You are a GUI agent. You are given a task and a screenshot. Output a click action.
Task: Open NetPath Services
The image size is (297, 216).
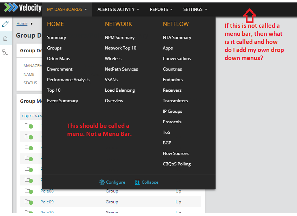tap(121, 69)
